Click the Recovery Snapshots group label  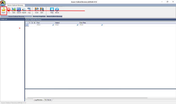click(39, 16)
